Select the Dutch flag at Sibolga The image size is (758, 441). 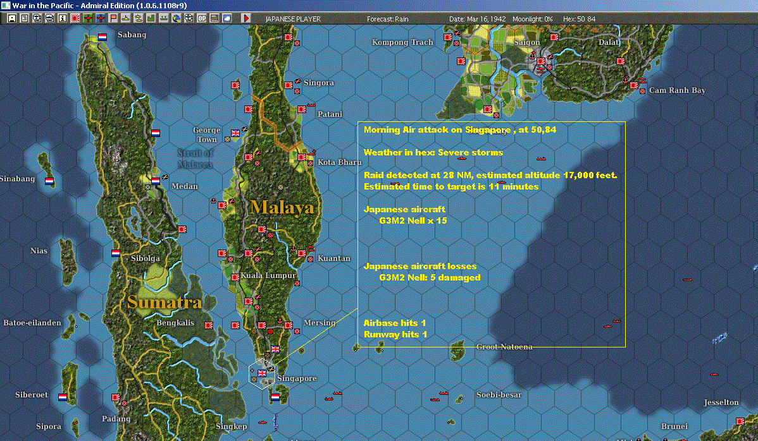coord(116,253)
